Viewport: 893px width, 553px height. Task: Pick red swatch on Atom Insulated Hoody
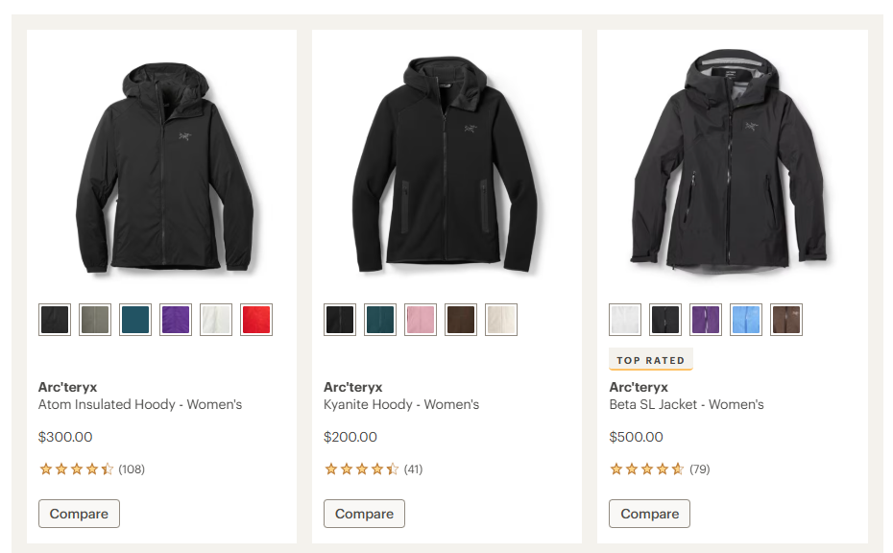click(256, 320)
